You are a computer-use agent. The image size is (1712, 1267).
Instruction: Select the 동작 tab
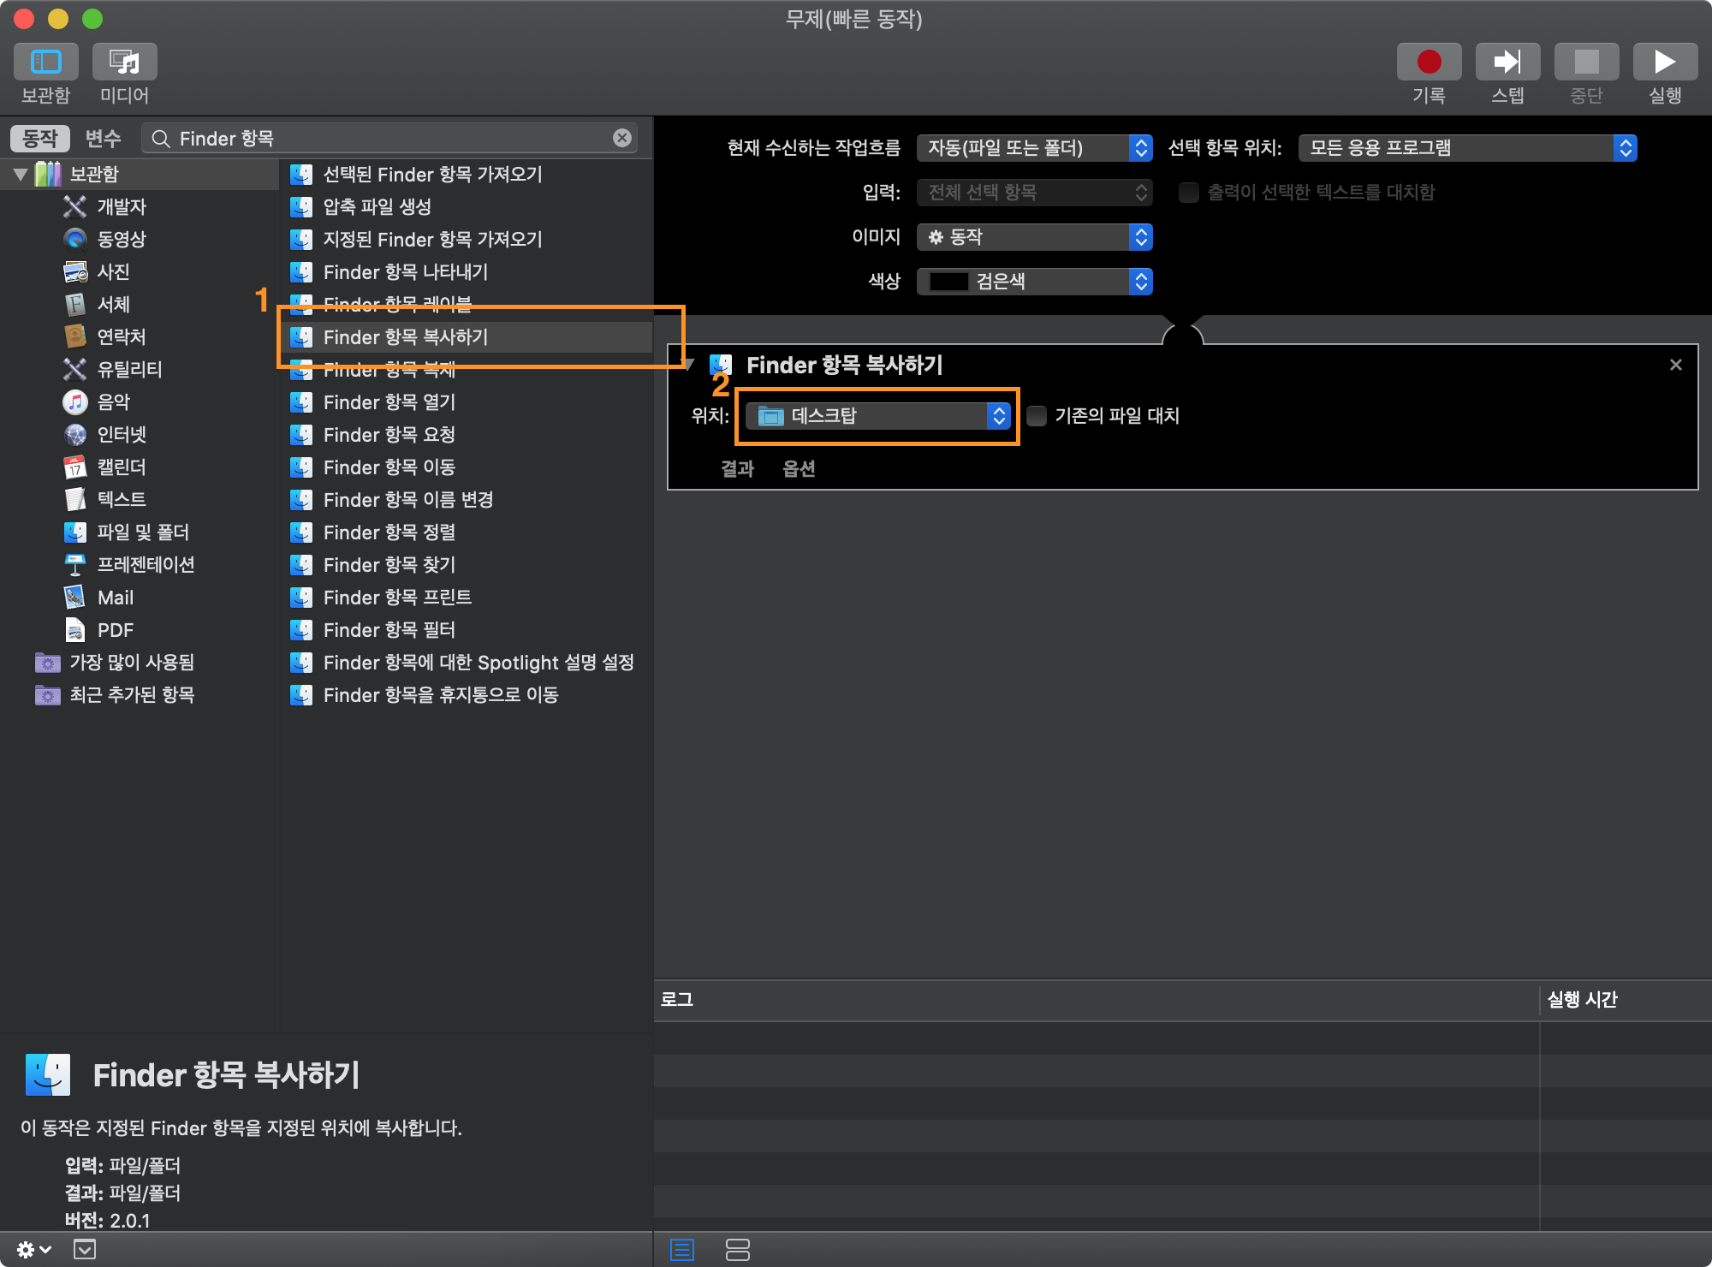pyautogui.click(x=39, y=138)
